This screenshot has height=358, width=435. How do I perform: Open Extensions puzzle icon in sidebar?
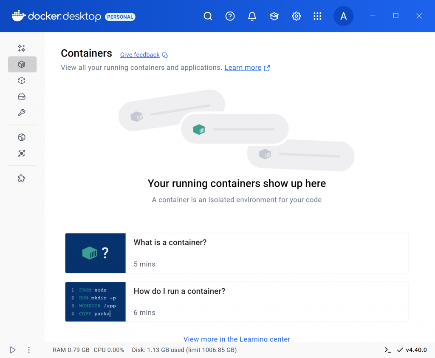click(22, 178)
